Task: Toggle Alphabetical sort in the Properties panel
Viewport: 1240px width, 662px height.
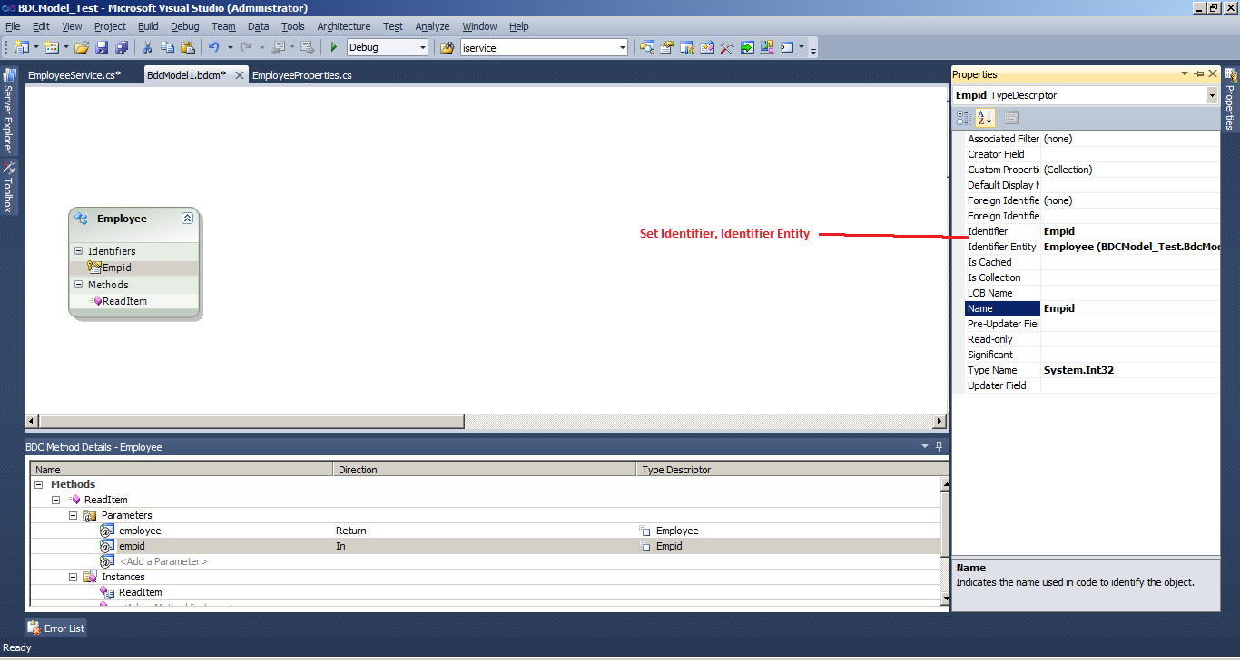Action: [x=985, y=118]
